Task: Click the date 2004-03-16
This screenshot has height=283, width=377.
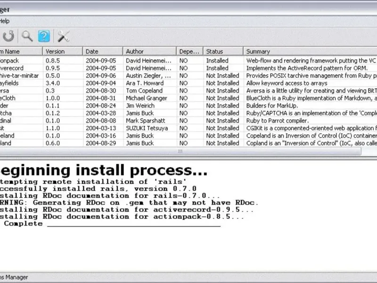Action: pos(101,135)
